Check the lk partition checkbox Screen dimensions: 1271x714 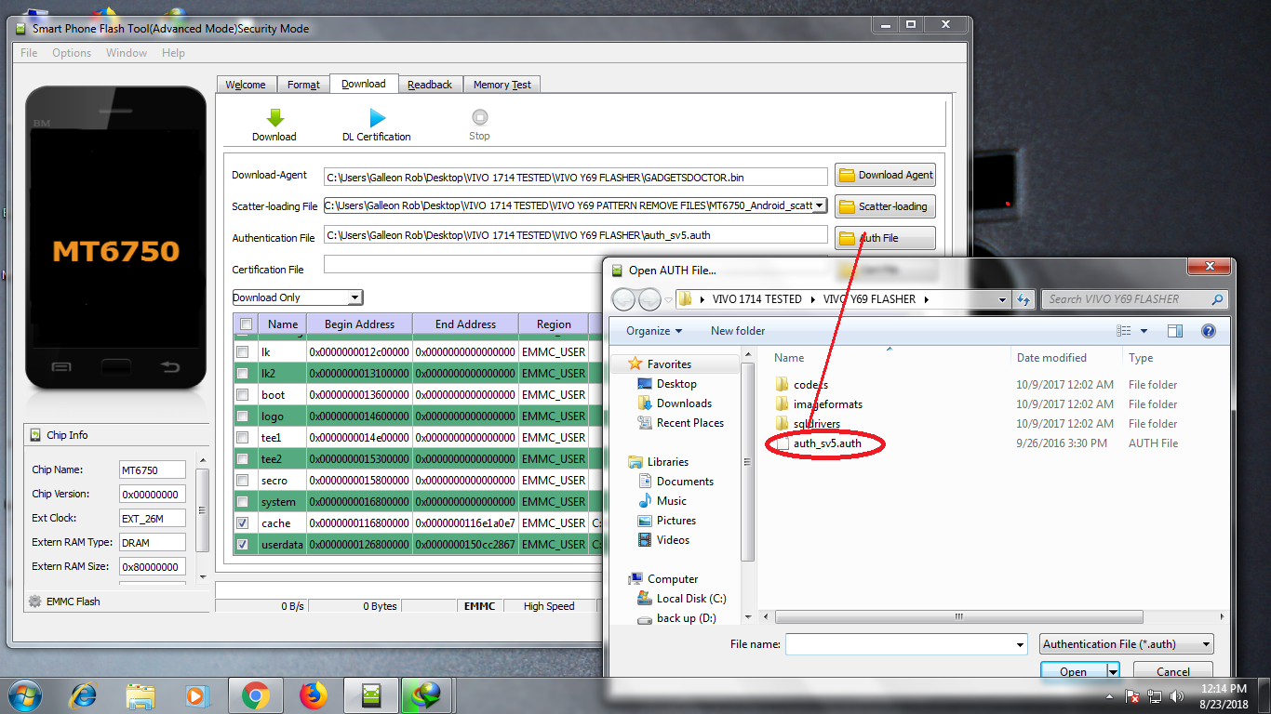tap(243, 352)
